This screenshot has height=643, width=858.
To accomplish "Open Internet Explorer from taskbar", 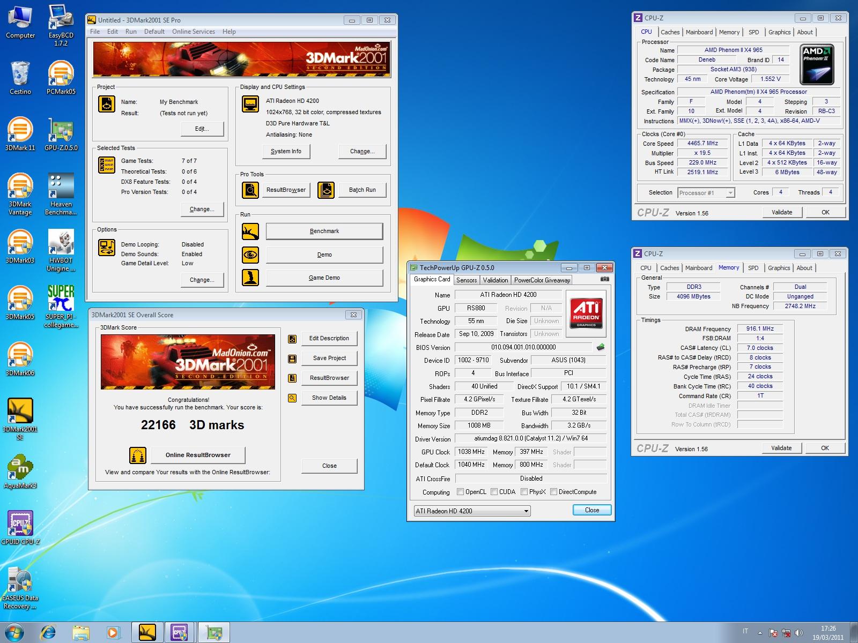I will 48,633.
